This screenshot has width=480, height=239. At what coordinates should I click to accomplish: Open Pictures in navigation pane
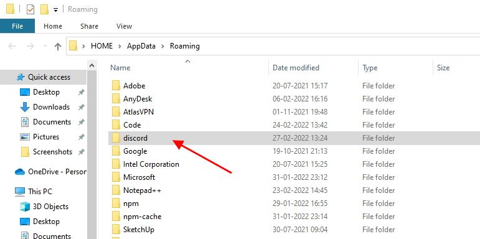(x=46, y=137)
